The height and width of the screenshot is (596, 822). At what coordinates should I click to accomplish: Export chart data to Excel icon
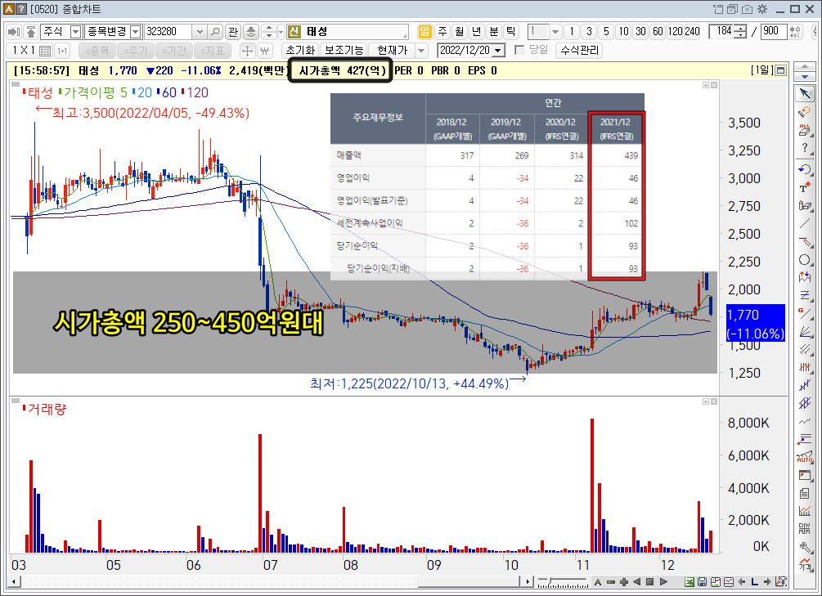pos(689,581)
